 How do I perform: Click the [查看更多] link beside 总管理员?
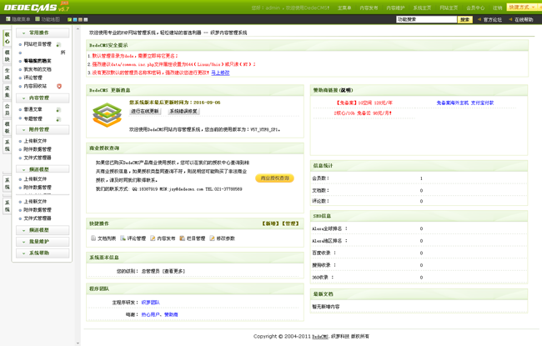pyautogui.click(x=173, y=271)
